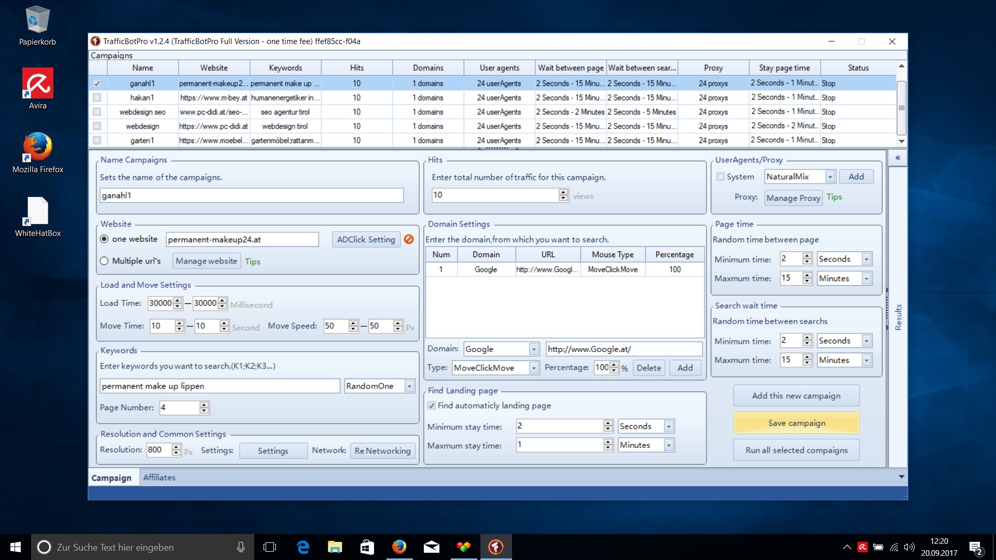Viewport: 996px width, 560px height.
Task: Select the Campaign tab
Action: tap(112, 478)
